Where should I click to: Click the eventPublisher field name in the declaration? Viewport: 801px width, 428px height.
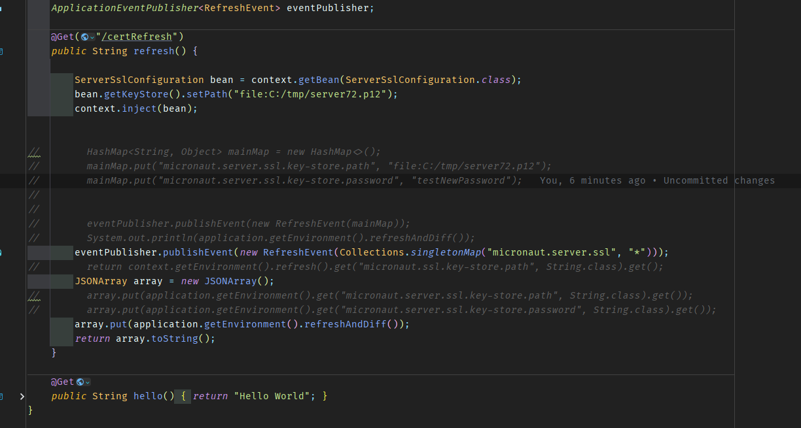[328, 8]
